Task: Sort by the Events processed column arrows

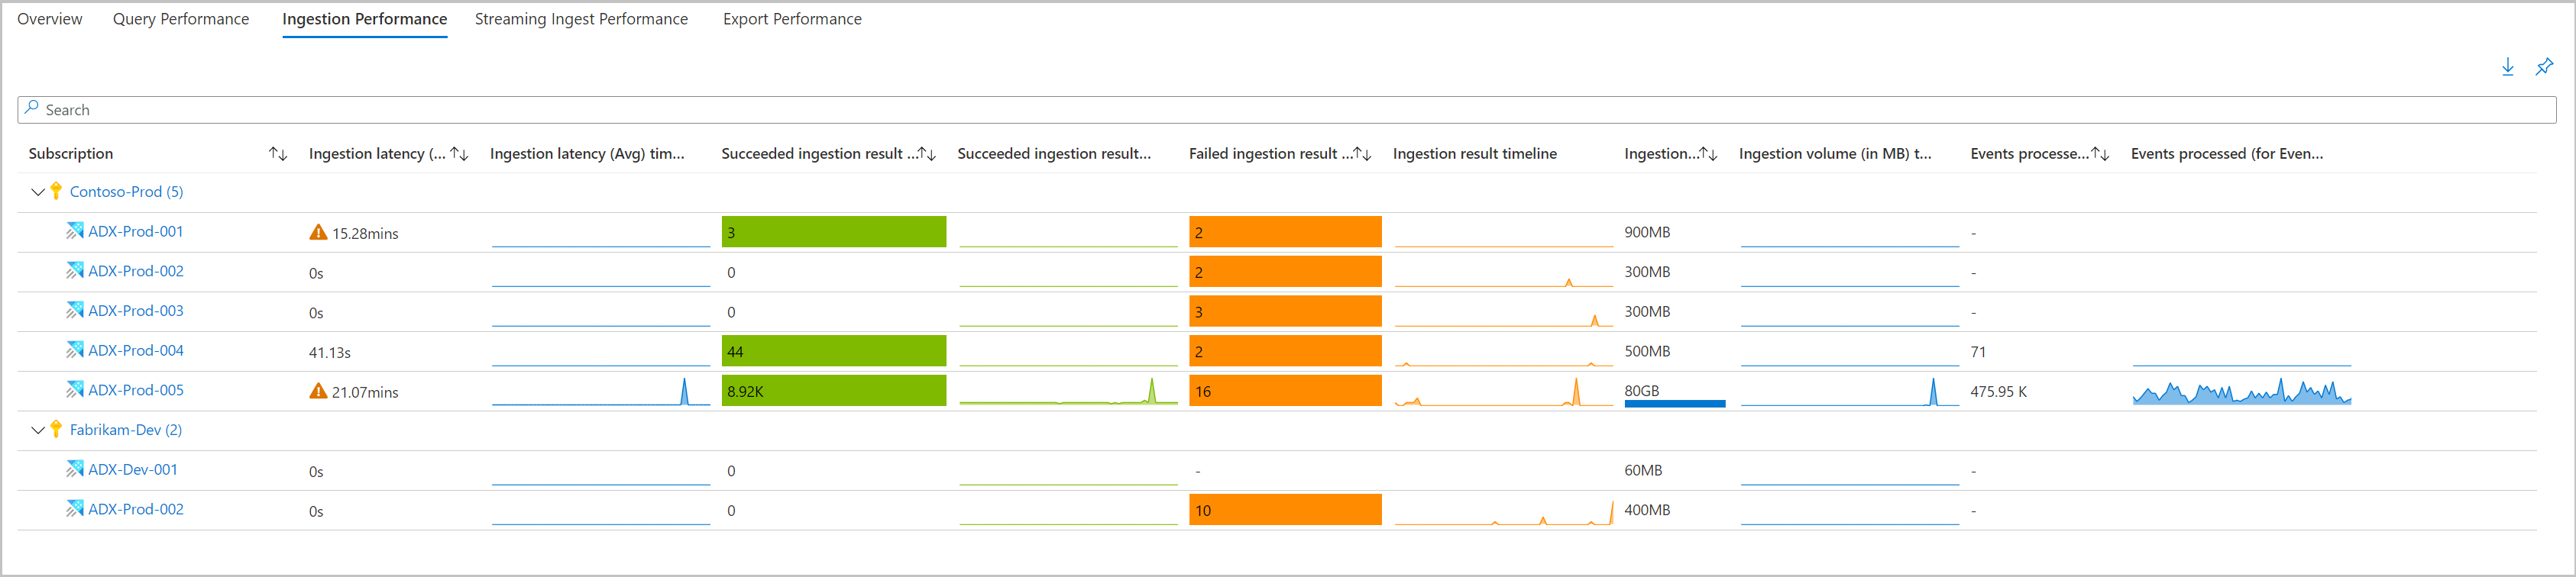Action: tap(2100, 153)
